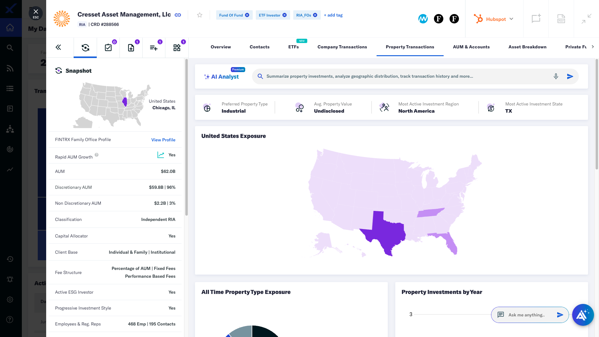The height and width of the screenshot is (337, 599).
Task: Open the AI assistant floating button
Action: click(583, 315)
